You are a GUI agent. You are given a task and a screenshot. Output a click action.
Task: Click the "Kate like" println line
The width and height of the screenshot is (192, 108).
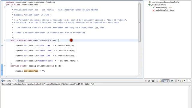45,55
